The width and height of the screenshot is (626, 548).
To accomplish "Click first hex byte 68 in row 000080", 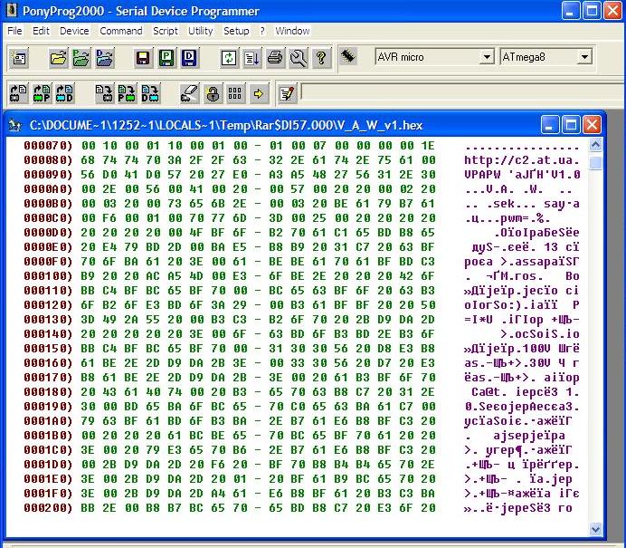I will coord(89,160).
